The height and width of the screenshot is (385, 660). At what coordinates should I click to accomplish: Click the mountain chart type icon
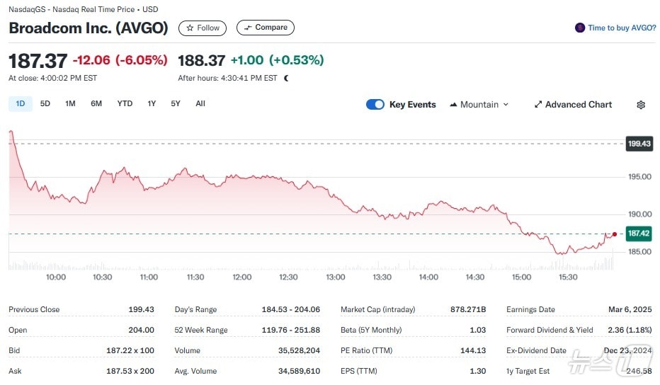(453, 105)
